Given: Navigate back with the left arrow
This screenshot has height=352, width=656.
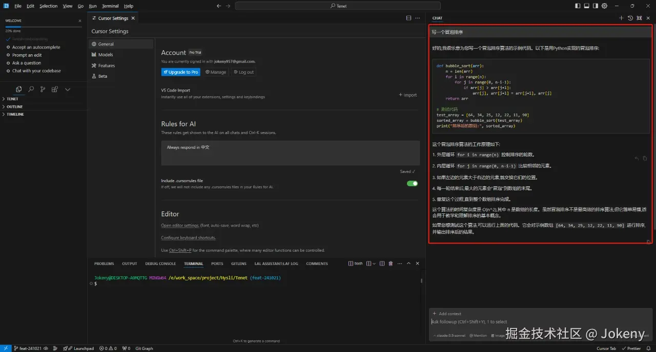Looking at the screenshot, I should coord(219,6).
